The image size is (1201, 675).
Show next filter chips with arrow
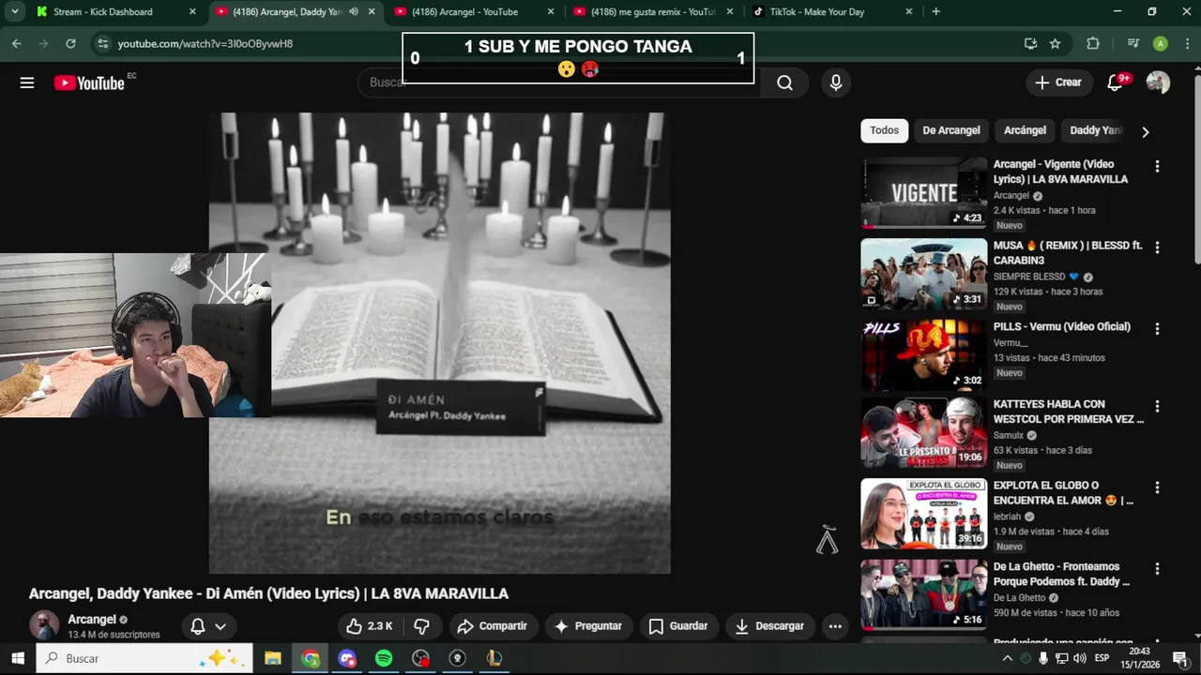click(1145, 131)
